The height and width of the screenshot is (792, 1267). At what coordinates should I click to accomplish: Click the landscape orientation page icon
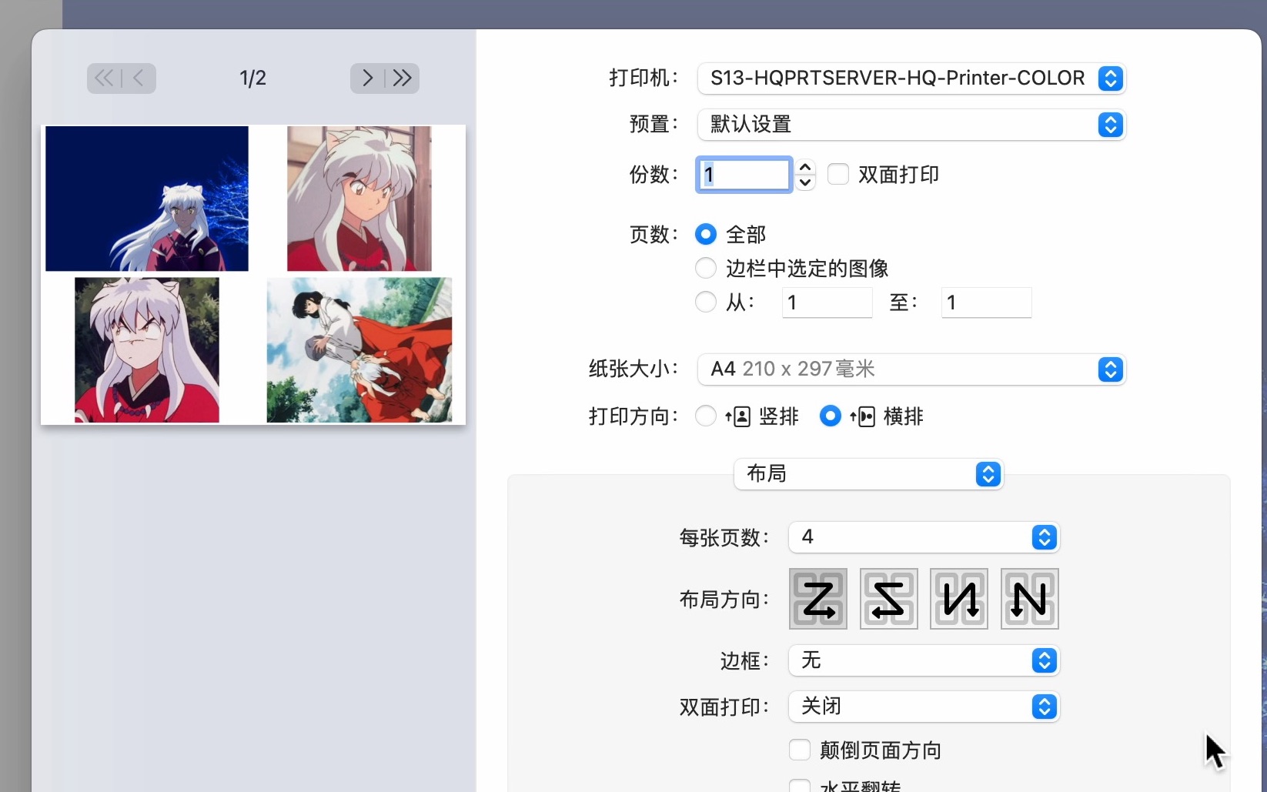(x=862, y=416)
